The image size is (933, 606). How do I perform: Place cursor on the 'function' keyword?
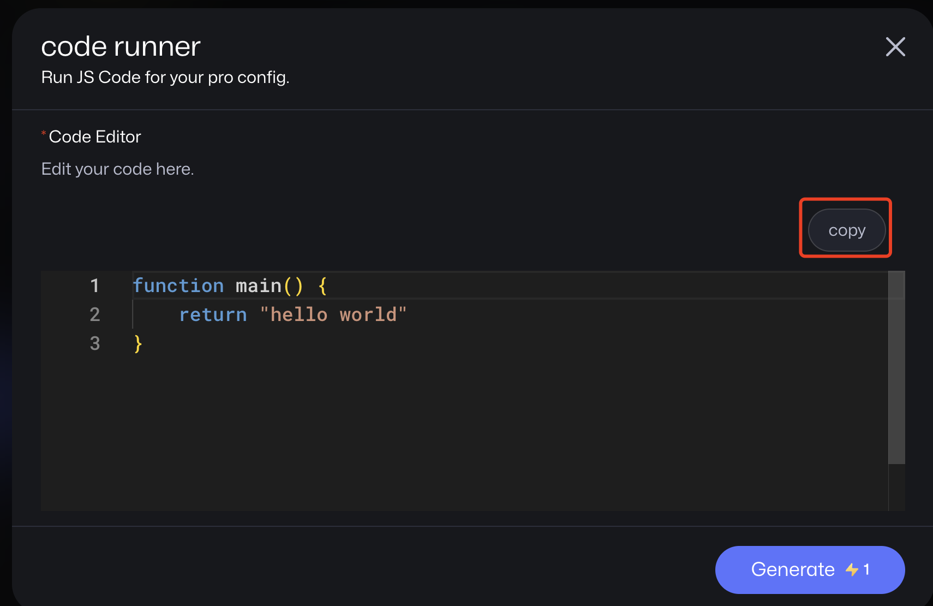pos(178,286)
